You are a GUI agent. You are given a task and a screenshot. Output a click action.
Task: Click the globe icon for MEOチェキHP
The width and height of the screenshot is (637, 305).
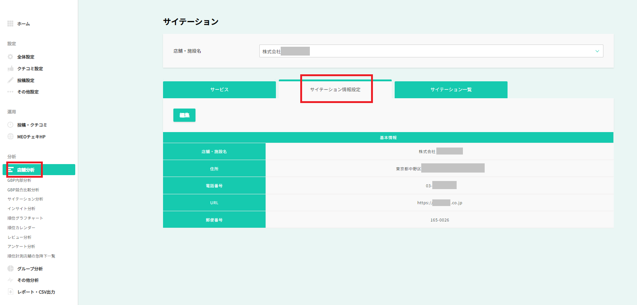tap(10, 136)
